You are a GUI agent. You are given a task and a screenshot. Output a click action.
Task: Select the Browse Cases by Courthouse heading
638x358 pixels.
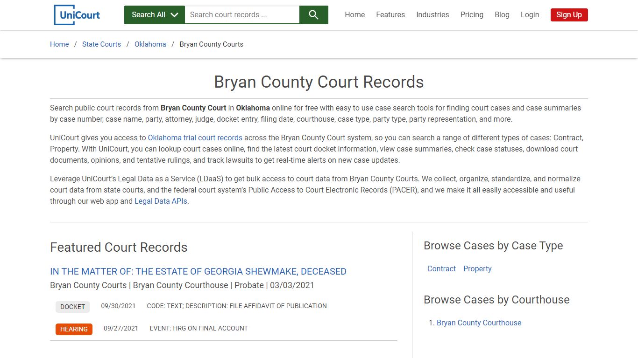point(496,300)
